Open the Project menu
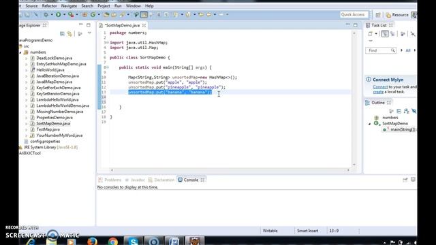Viewport: 436px width, 245px height. tap(104, 6)
